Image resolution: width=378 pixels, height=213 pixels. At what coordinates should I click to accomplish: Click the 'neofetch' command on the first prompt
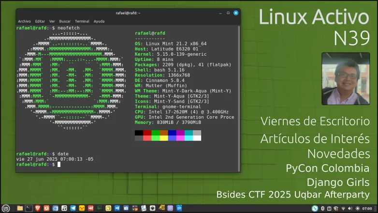point(69,28)
